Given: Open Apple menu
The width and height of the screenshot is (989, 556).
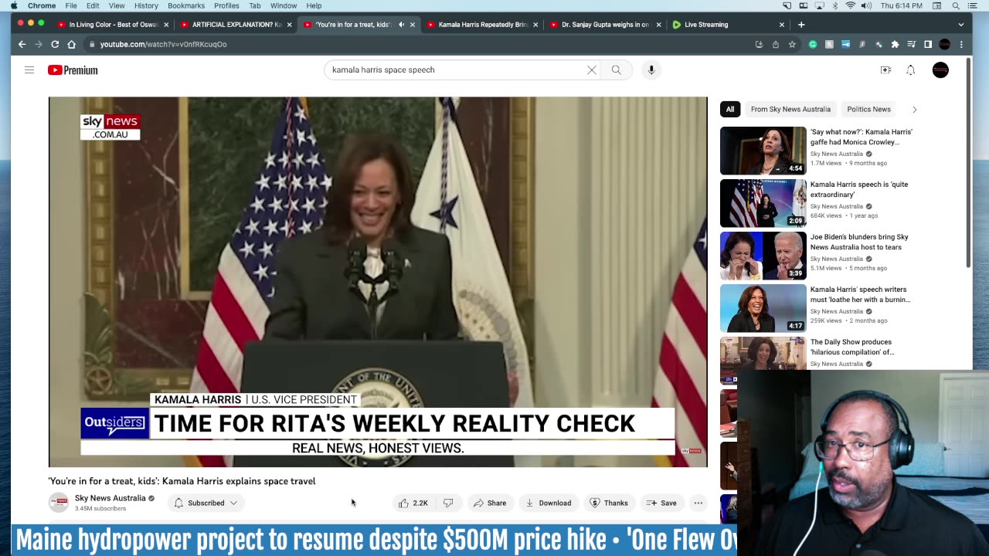Looking at the screenshot, I should point(14,5).
